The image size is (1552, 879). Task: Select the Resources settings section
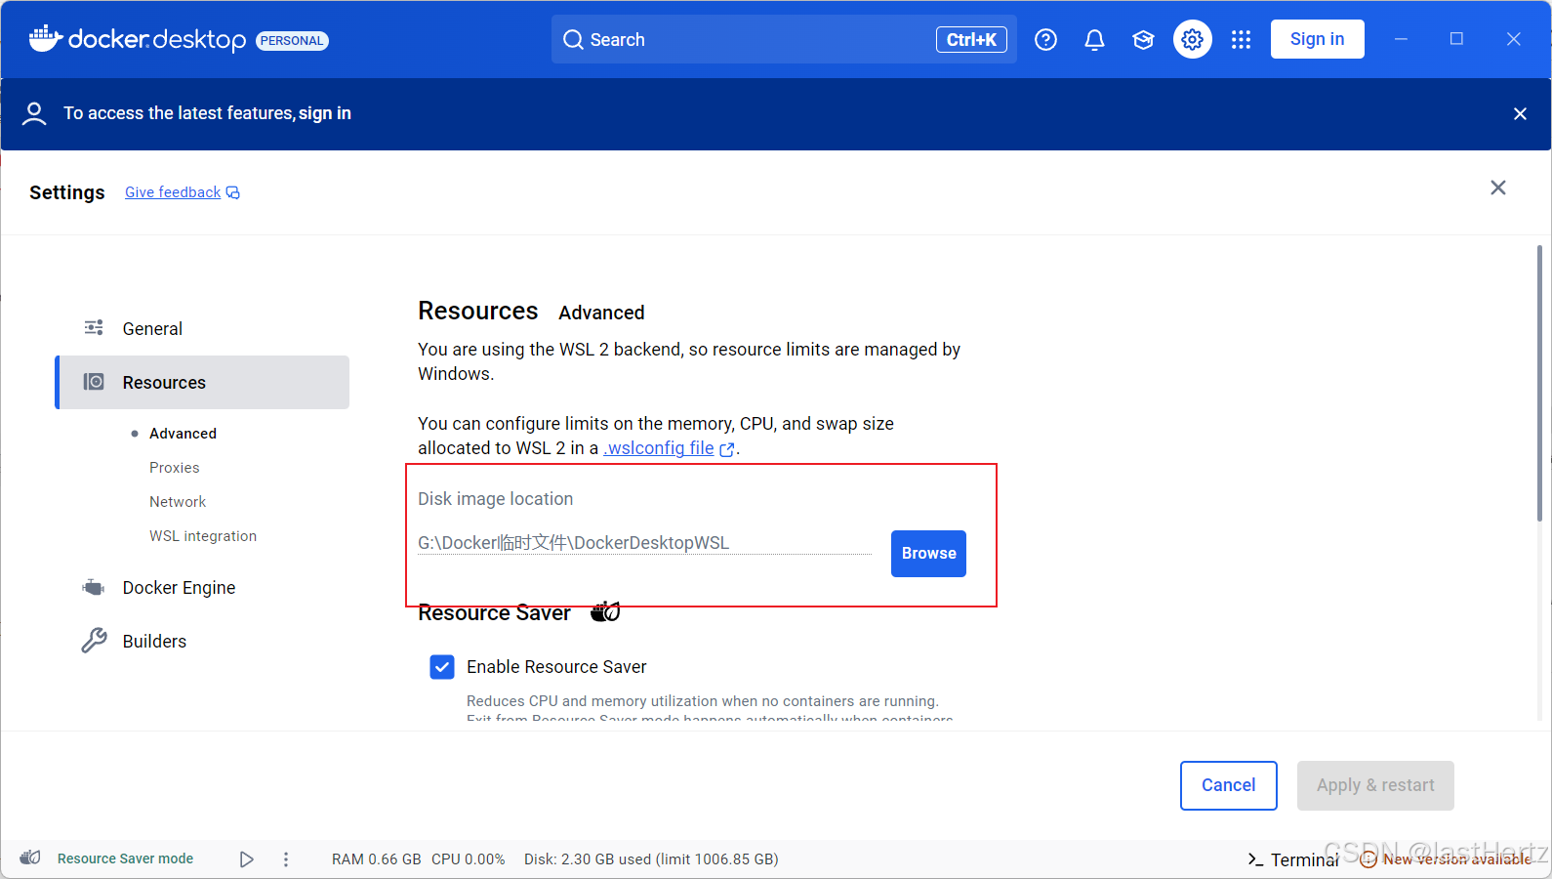pos(202,383)
